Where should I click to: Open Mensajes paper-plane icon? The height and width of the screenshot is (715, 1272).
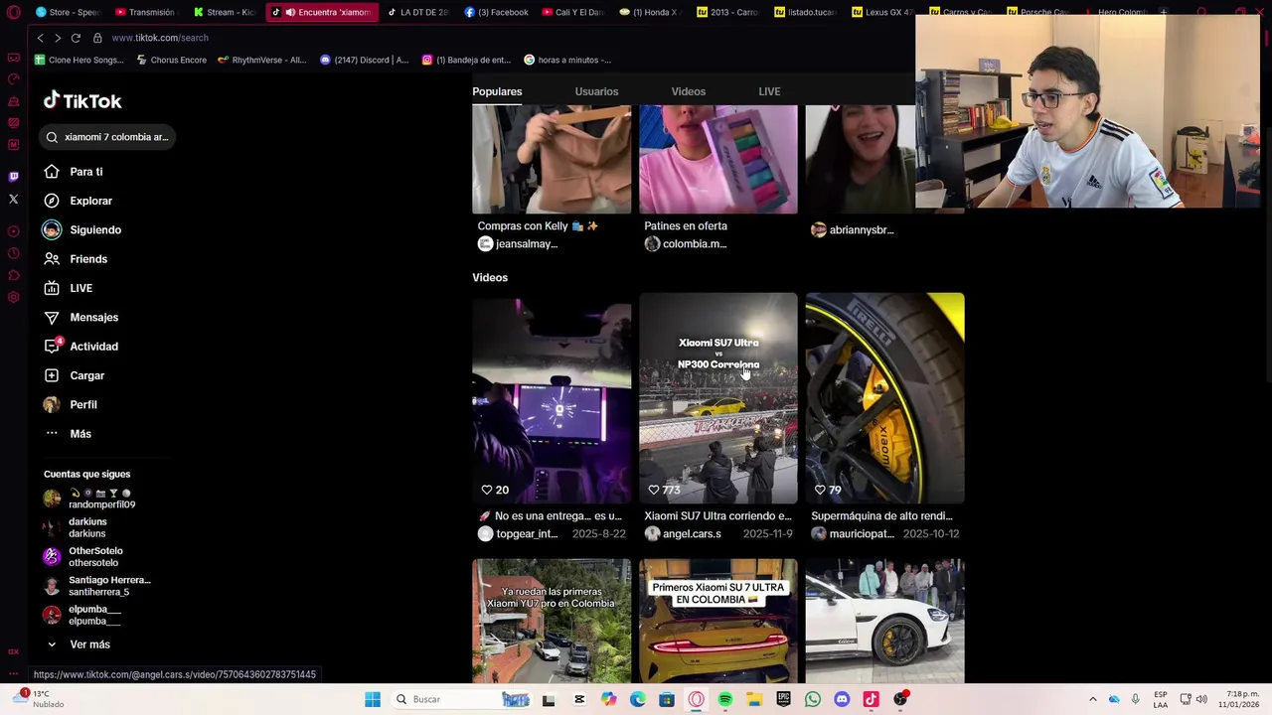[x=52, y=317]
